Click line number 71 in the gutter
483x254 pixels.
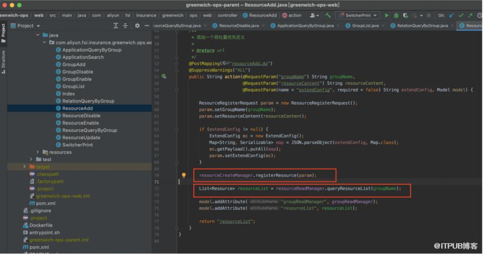pyautogui.click(x=156, y=182)
